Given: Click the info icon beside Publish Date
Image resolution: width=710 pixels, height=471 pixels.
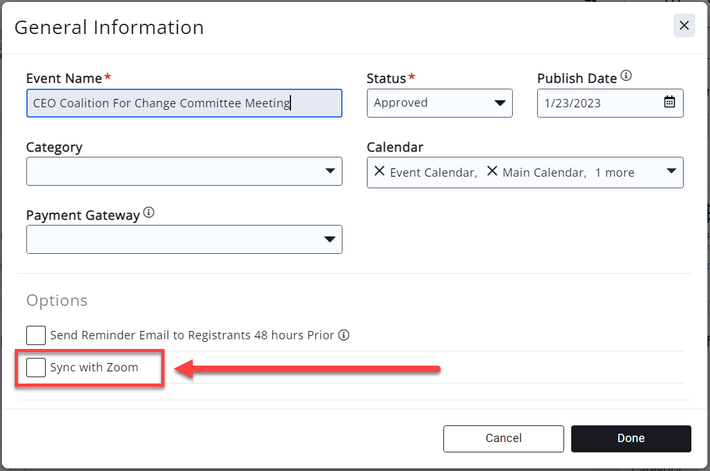Looking at the screenshot, I should (626, 76).
